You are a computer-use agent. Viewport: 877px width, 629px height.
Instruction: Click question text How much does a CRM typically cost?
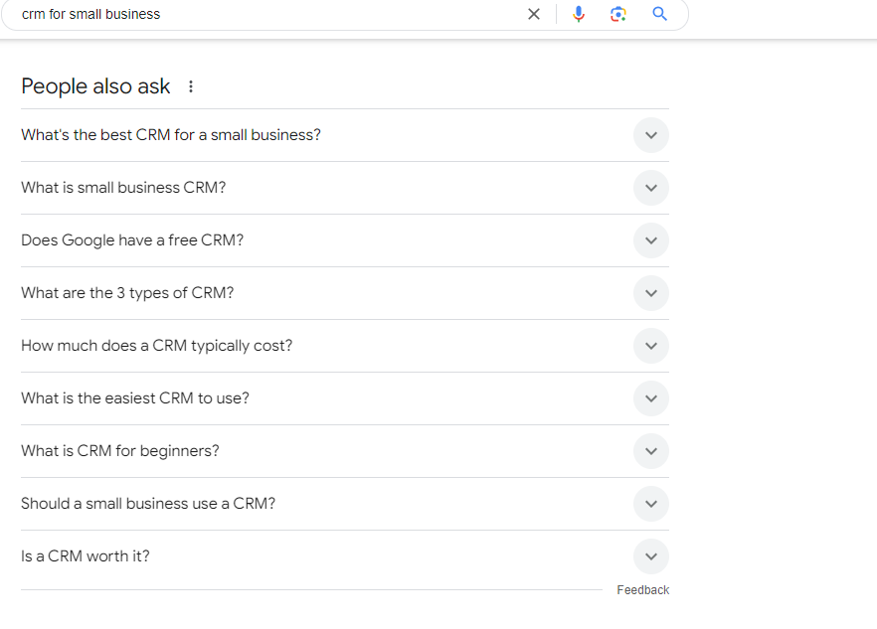click(x=157, y=346)
